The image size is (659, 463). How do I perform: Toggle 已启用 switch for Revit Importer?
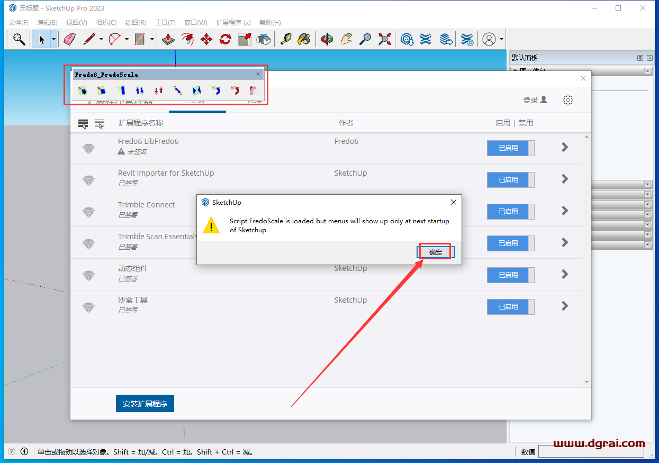tap(511, 180)
